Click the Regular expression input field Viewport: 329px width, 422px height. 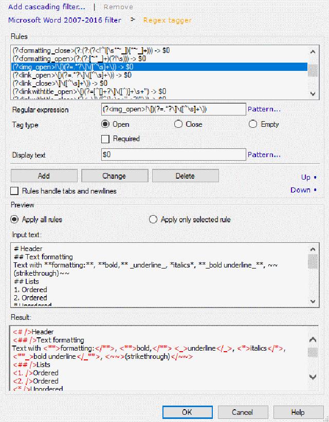point(174,109)
